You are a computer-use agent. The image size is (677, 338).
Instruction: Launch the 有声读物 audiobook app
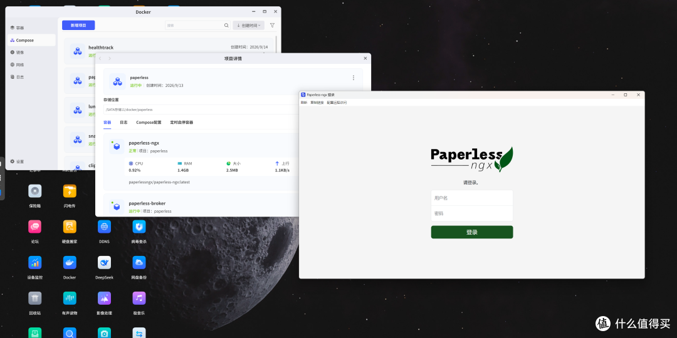(70, 298)
